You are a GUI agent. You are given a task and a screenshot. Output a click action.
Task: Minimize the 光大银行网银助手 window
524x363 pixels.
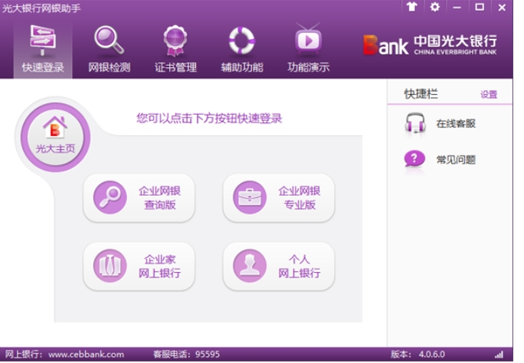click(457, 7)
